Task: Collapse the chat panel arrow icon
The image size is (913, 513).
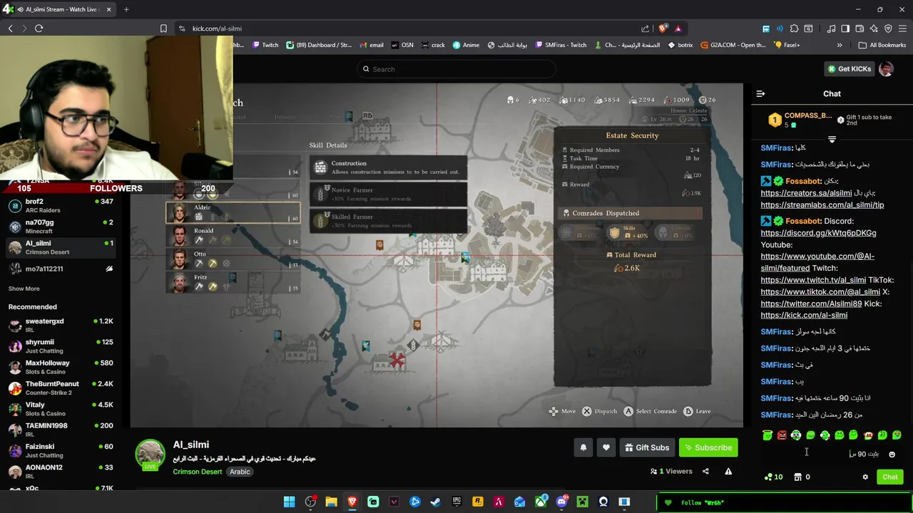Action: coord(760,93)
